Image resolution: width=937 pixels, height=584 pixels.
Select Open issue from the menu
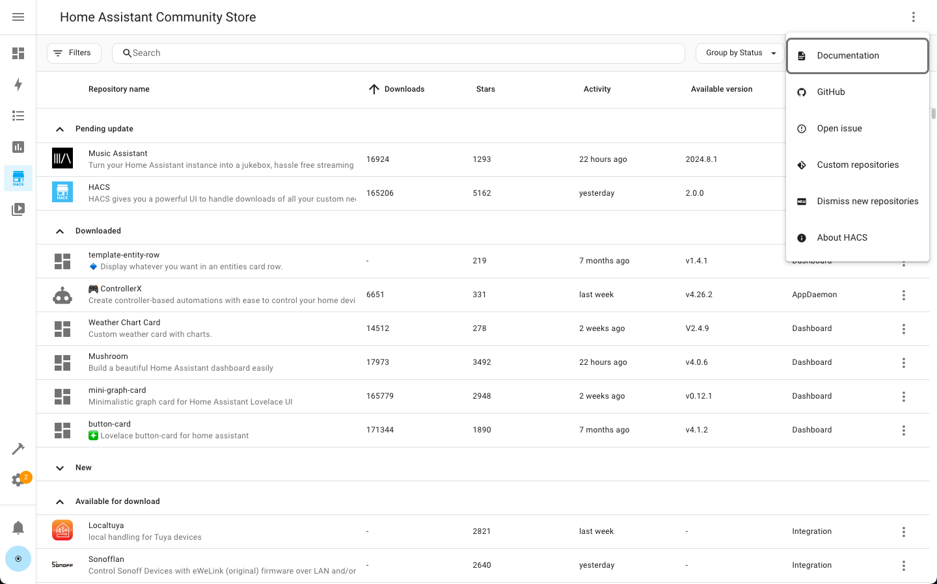(x=839, y=128)
